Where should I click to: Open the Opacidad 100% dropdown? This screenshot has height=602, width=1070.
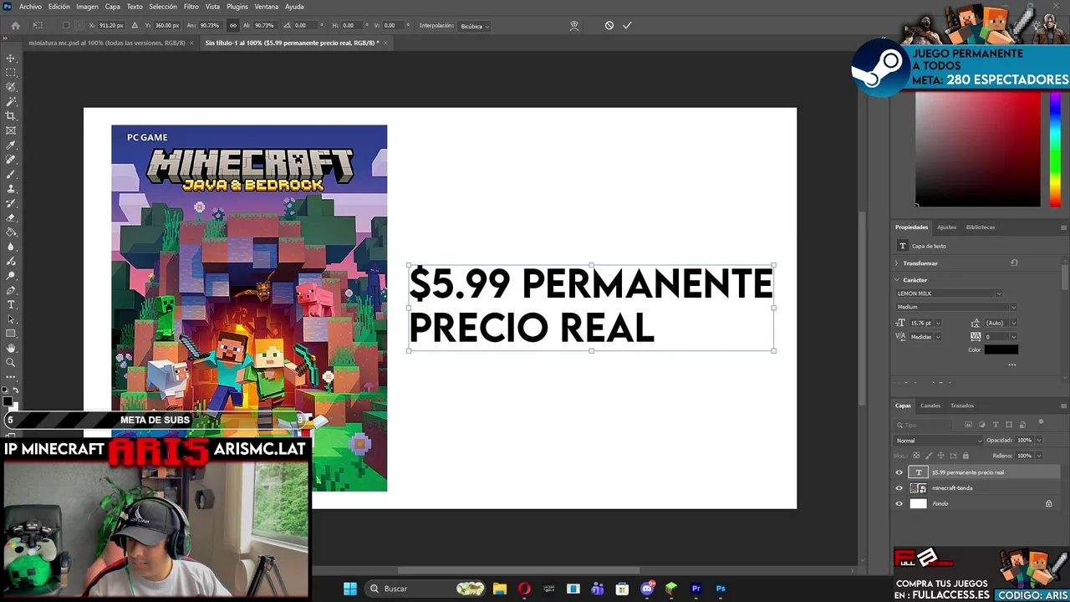1039,441
